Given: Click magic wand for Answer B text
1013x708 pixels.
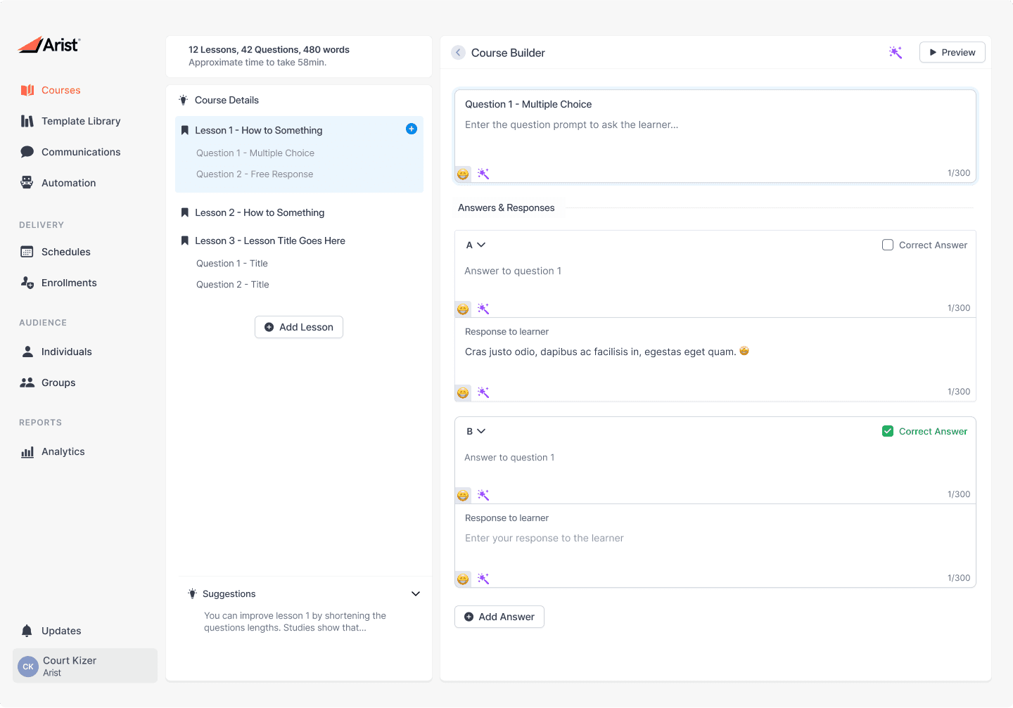Looking at the screenshot, I should tap(483, 495).
